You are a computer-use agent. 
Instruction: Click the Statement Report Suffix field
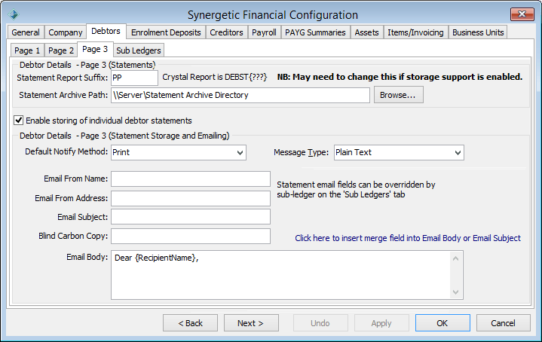134,78
